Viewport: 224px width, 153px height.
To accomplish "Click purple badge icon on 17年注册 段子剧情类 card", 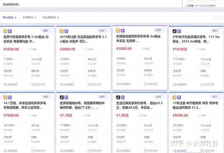I will click(179, 97).
